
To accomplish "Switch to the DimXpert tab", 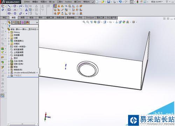I will click(90, 17).
